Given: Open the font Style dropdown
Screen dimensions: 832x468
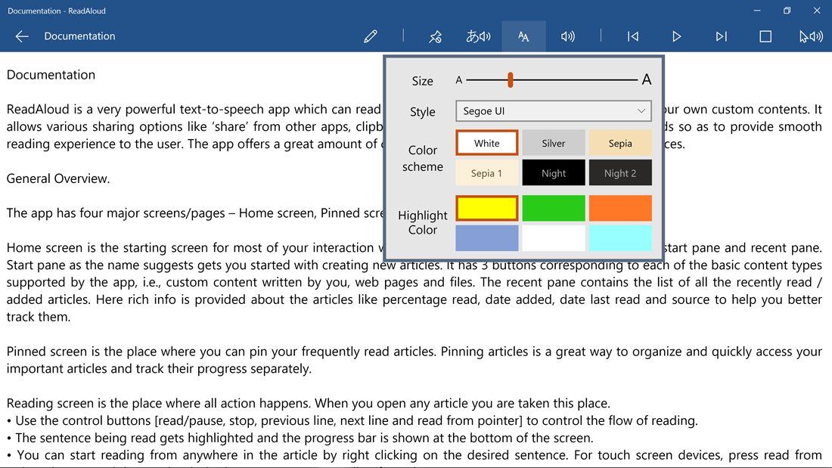Looking at the screenshot, I should (553, 110).
